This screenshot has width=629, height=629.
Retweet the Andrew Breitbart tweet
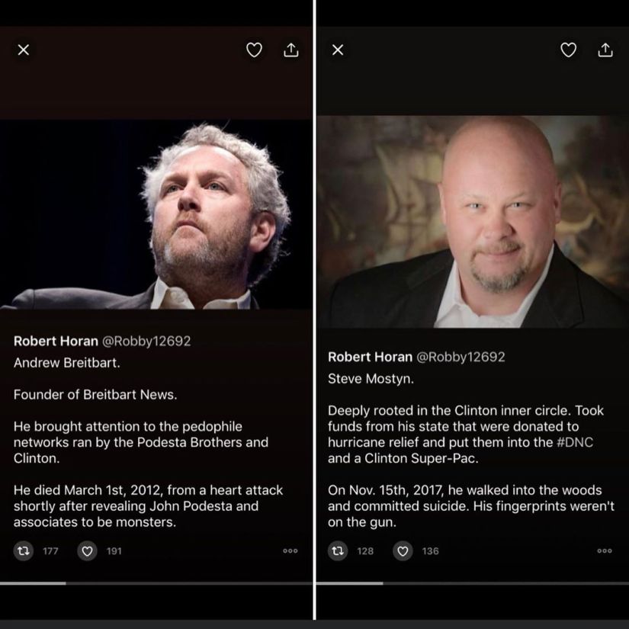24,550
